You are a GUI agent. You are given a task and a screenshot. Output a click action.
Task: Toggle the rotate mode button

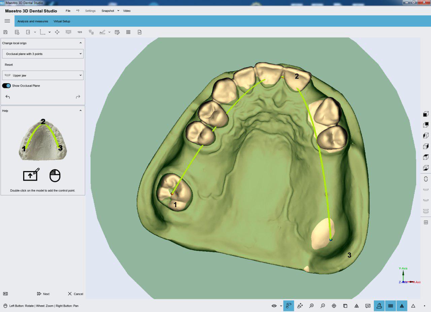(x=289, y=306)
